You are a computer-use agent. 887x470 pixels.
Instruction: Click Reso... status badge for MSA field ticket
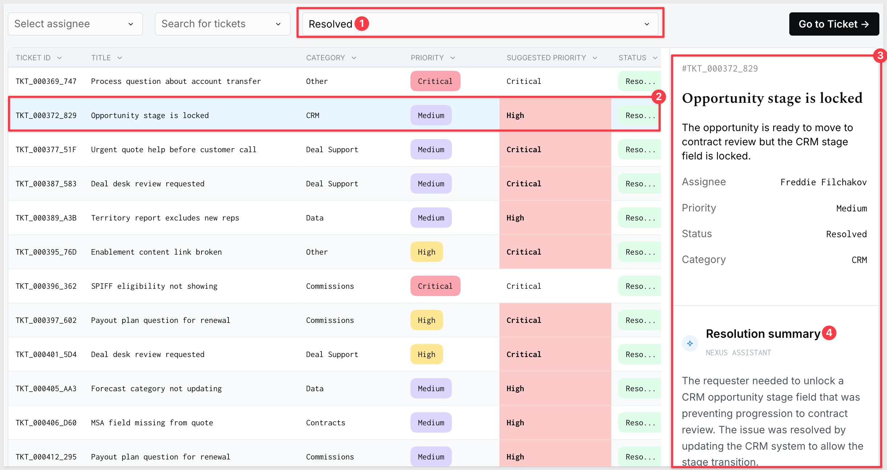640,422
